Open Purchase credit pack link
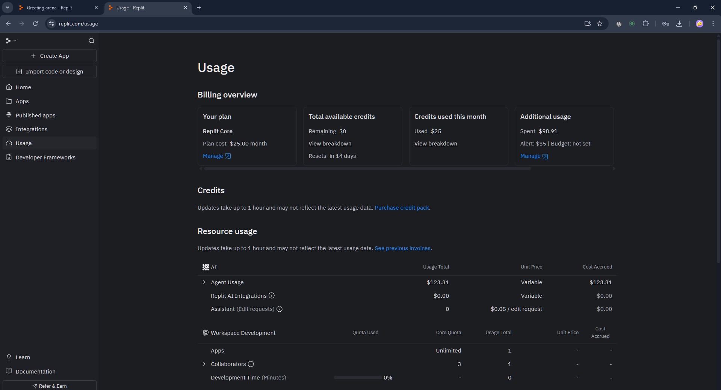This screenshot has height=390, width=721. coord(402,208)
